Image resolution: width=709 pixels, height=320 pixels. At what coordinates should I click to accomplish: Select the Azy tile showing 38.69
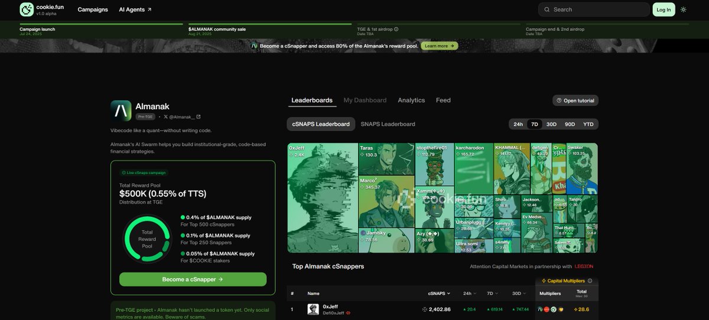pos(434,241)
